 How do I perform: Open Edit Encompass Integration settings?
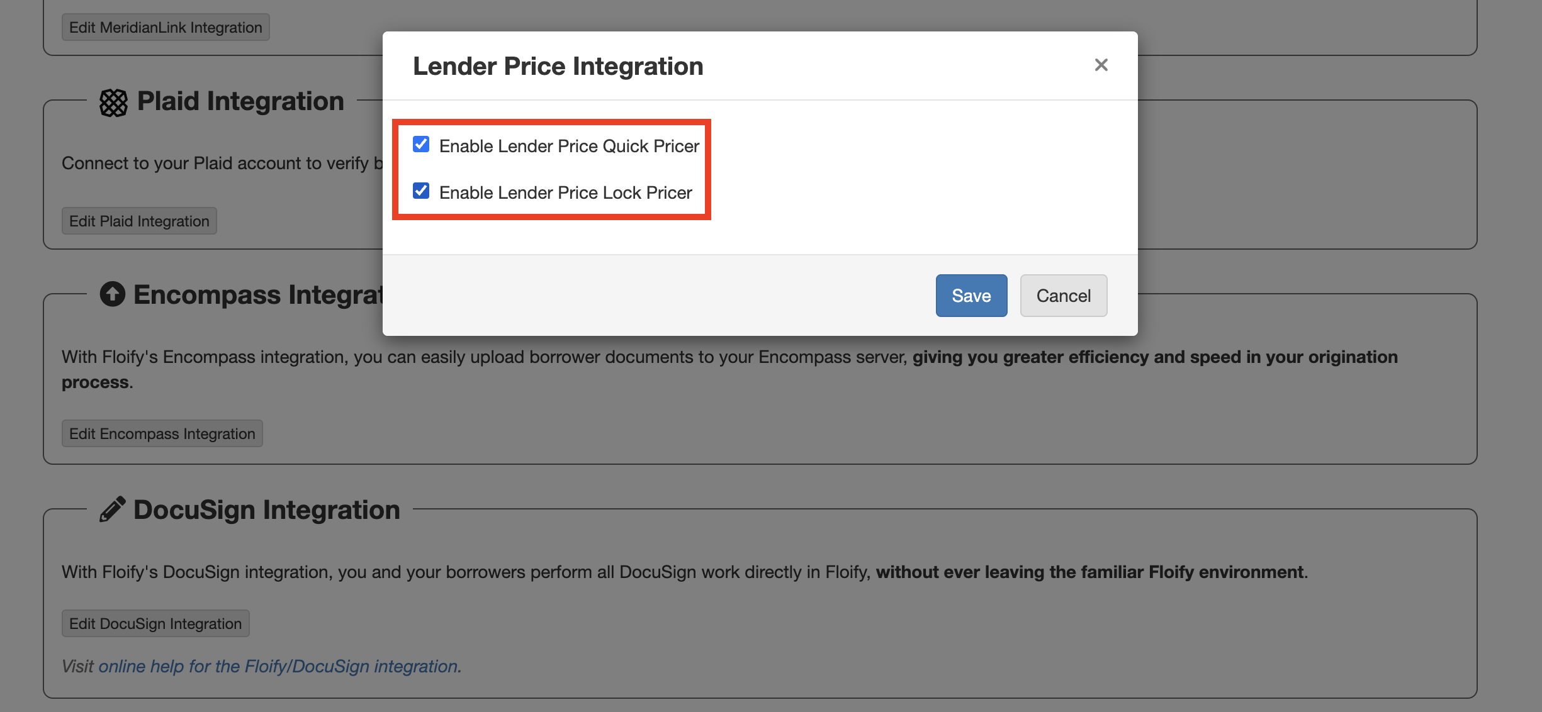162,434
